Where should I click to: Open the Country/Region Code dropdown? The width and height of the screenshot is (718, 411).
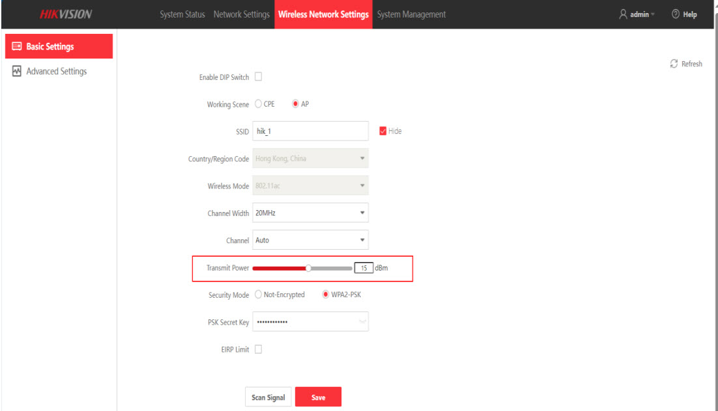coord(309,159)
